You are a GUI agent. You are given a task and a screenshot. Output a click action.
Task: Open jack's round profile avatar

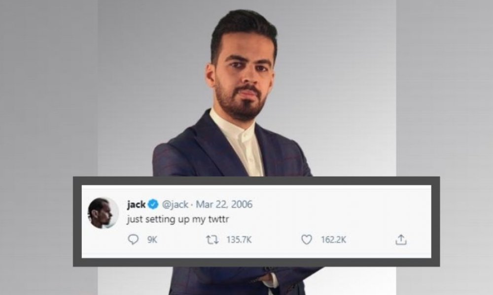click(x=103, y=213)
